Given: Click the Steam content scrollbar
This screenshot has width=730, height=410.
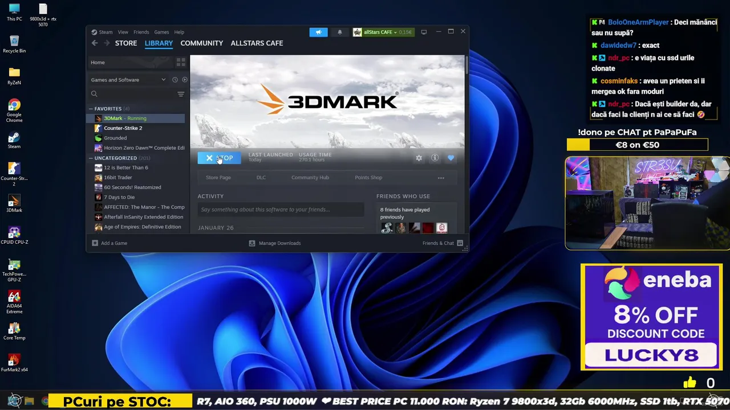Looking at the screenshot, I should (467, 64).
